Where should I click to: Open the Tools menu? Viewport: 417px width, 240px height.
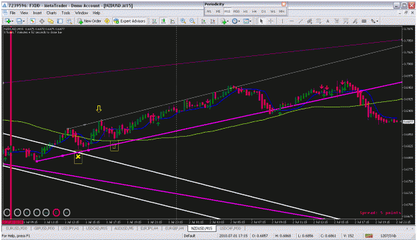(x=65, y=13)
